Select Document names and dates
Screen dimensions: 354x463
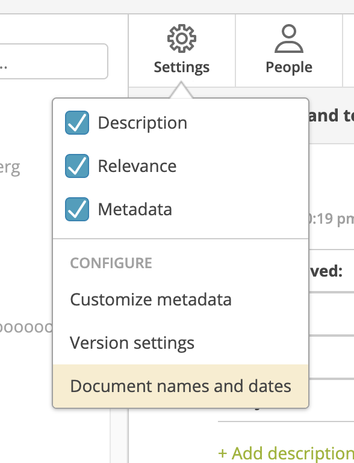(x=181, y=386)
